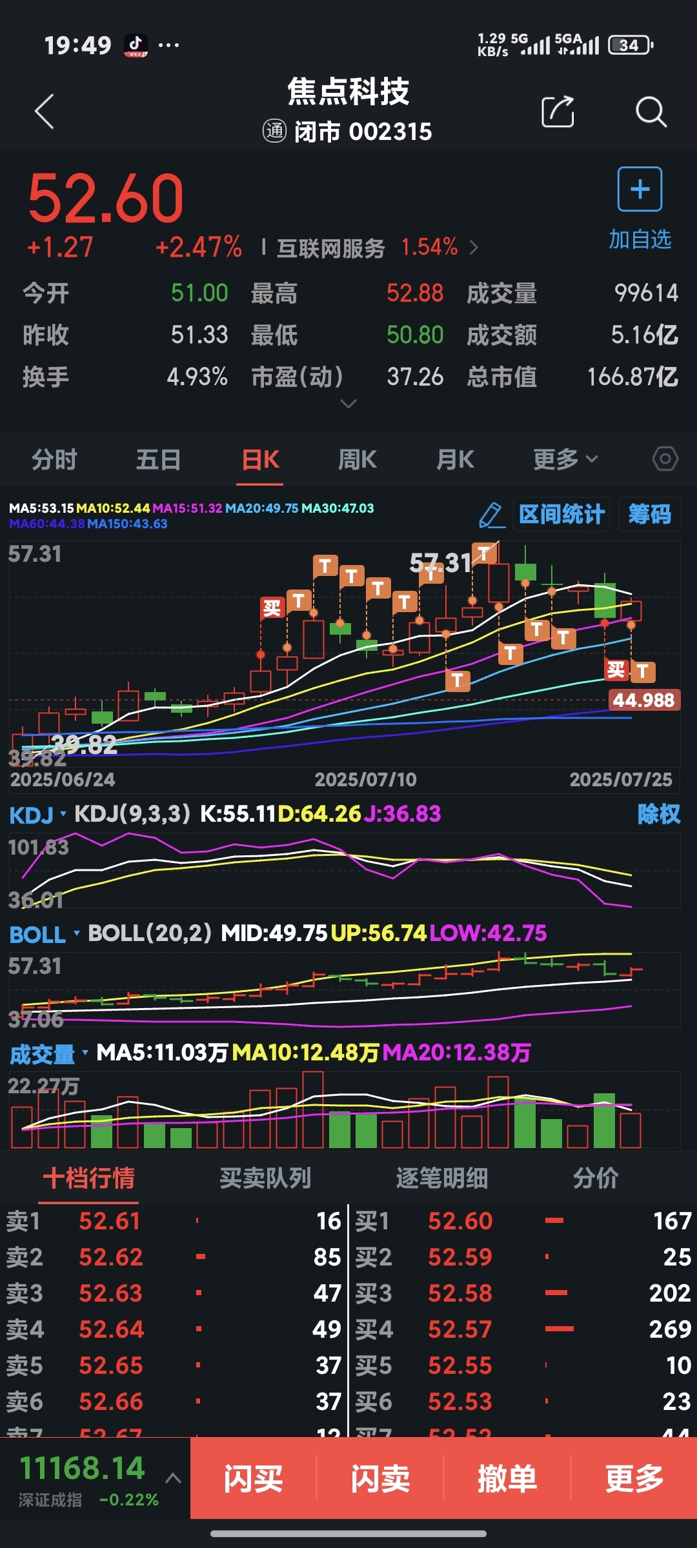Tap the 成交额 5.16亿 value
Image resolution: width=697 pixels, height=1548 pixels.
[644, 335]
